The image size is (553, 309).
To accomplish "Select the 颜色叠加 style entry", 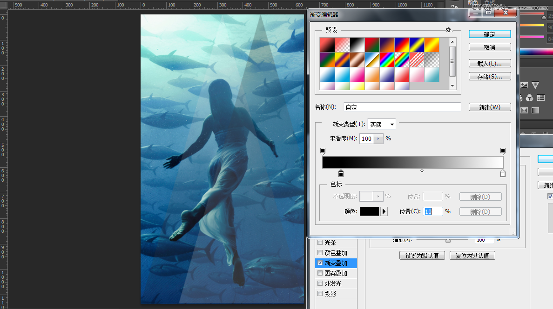I will [337, 252].
